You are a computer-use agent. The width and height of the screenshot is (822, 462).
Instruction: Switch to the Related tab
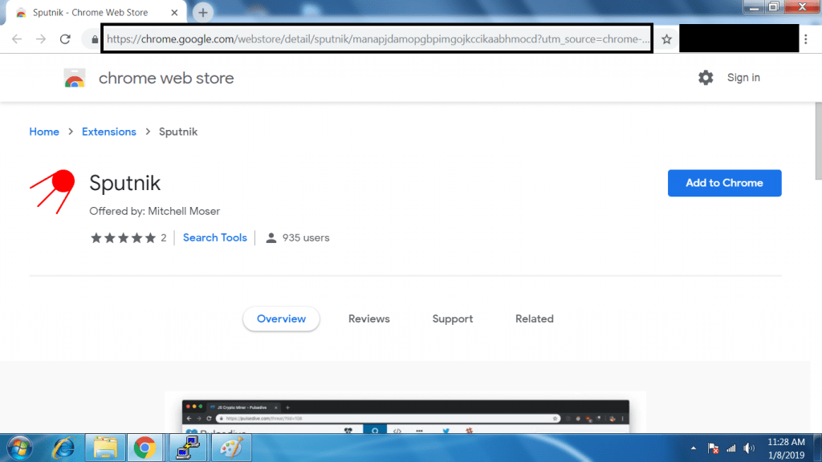[x=534, y=319]
